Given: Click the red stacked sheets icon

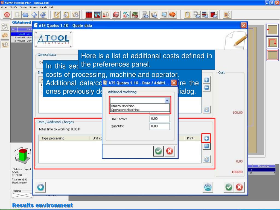Looking at the screenshot, I should [116, 15].
